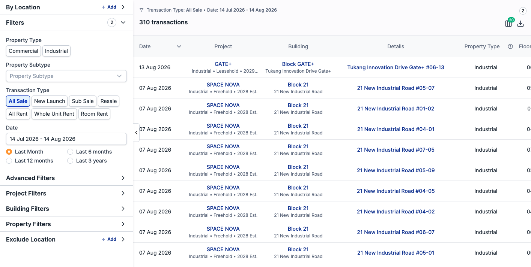531x267 pixels.
Task: Click Add in the Exclude Location row
Action: pos(109,239)
